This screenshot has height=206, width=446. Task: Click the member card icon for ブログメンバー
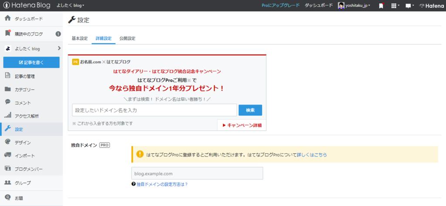tap(8, 169)
